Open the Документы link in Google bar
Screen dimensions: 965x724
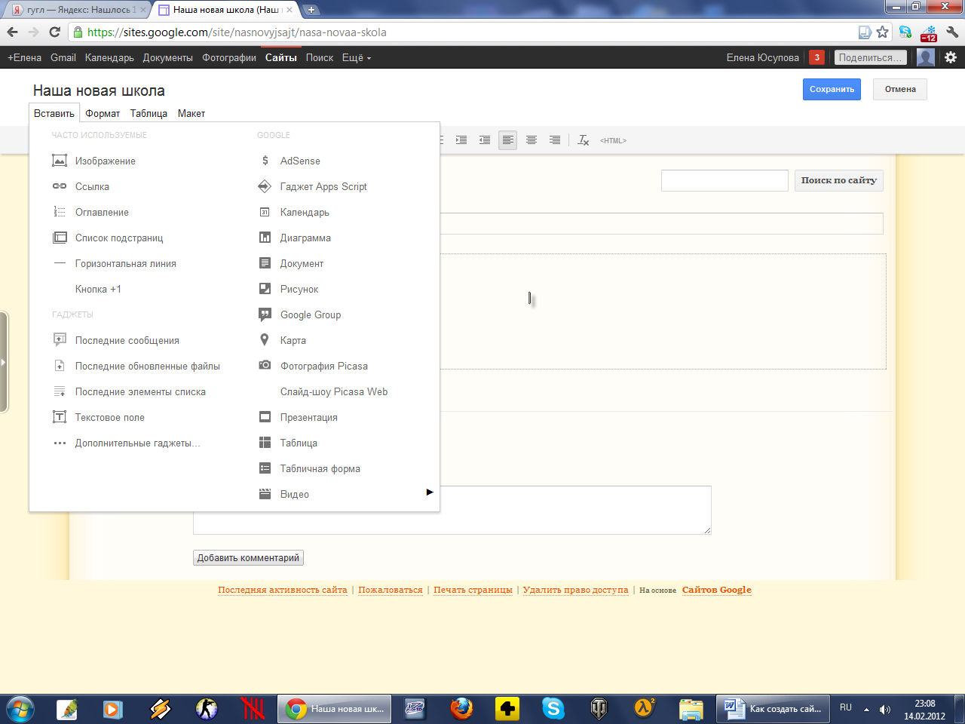coord(167,57)
